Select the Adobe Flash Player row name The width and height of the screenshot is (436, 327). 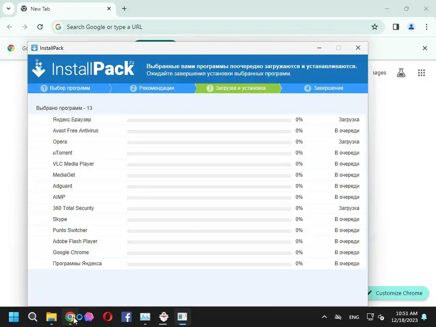pyautogui.click(x=75, y=241)
